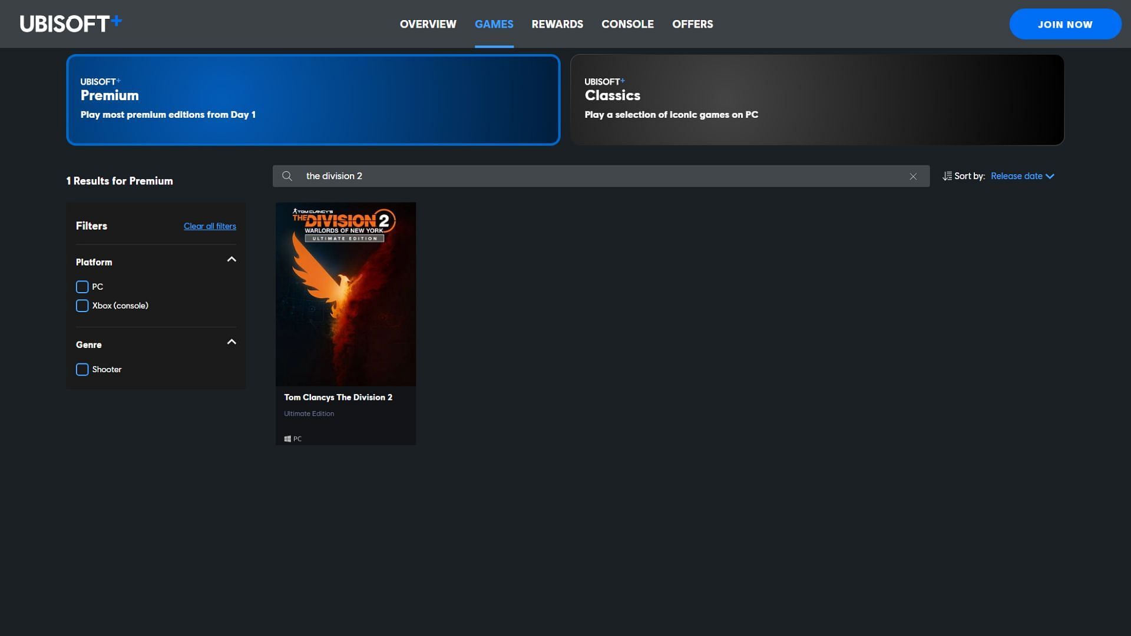This screenshot has width=1131, height=636.
Task: Check the PC platform filter
Action: 82,287
